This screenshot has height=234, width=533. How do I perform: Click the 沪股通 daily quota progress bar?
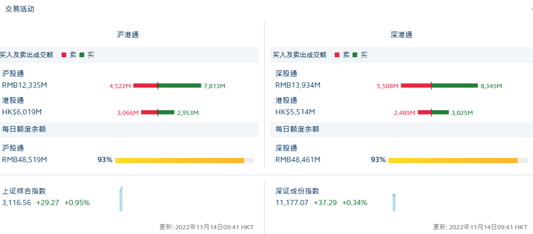pos(184,160)
